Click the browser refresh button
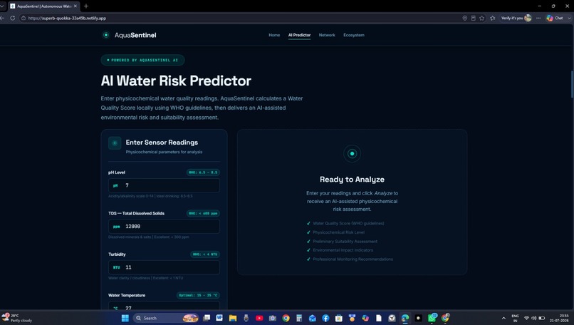This screenshot has height=325, width=574. (x=12, y=18)
